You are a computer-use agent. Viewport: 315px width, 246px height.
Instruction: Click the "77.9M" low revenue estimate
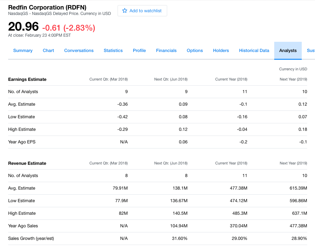122,200
